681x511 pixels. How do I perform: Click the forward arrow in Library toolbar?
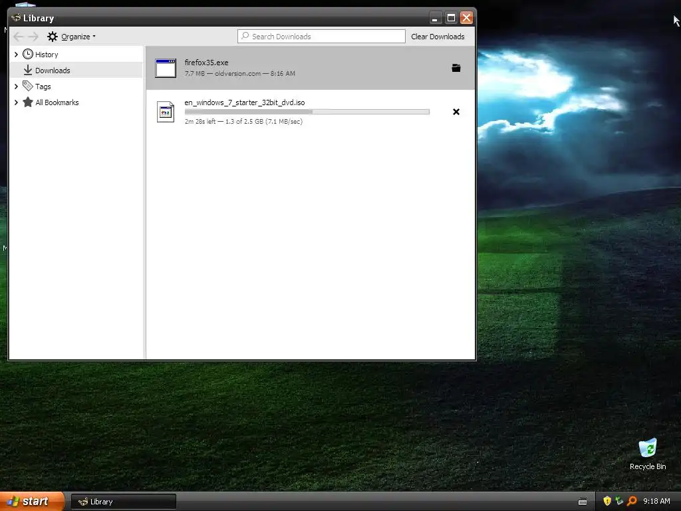point(33,37)
